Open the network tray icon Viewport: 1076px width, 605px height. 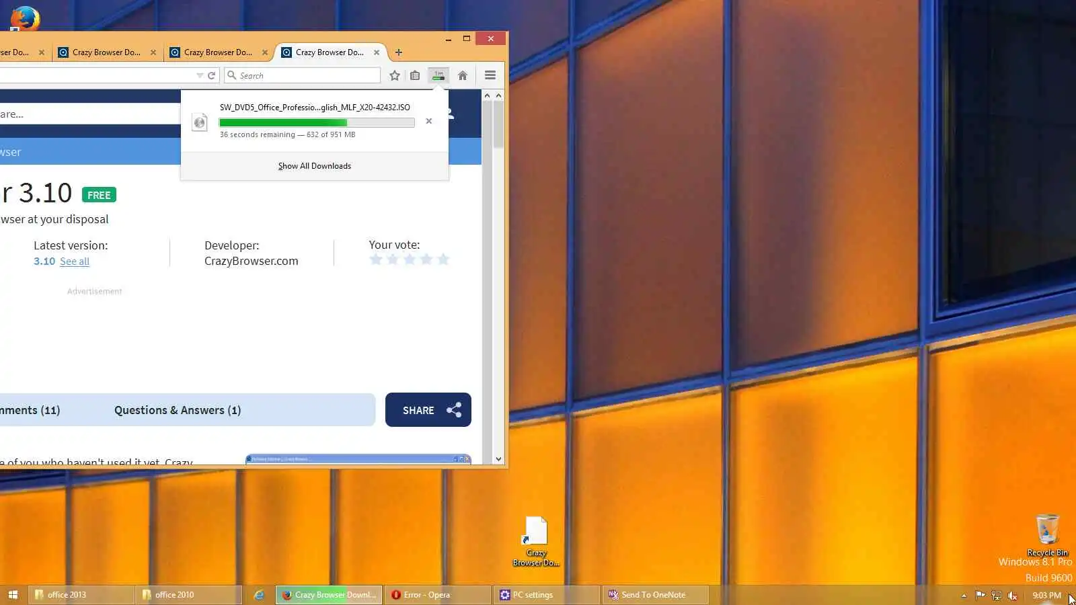[x=996, y=595]
